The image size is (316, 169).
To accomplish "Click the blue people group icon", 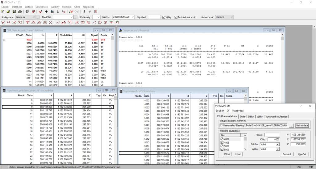I will click(52, 12).
